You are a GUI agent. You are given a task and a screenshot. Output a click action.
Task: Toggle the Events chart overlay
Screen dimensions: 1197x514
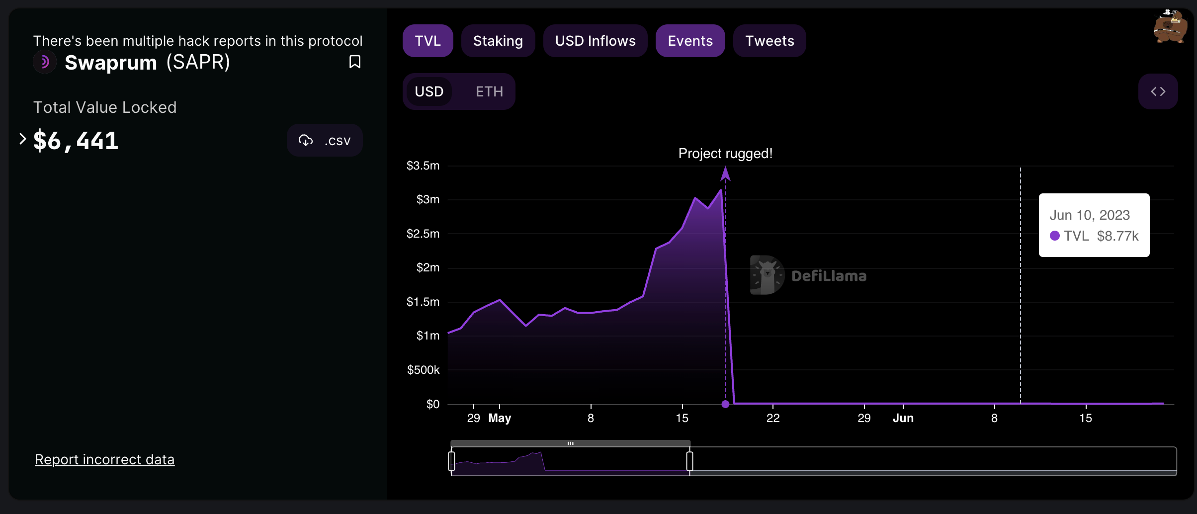(690, 41)
